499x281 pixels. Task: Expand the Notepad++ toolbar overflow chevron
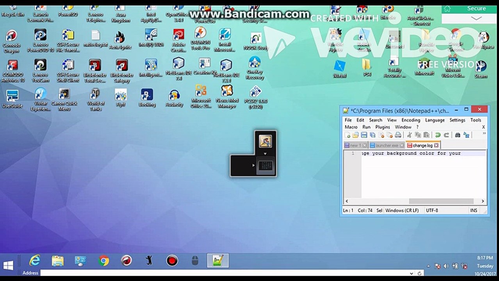coord(484,133)
